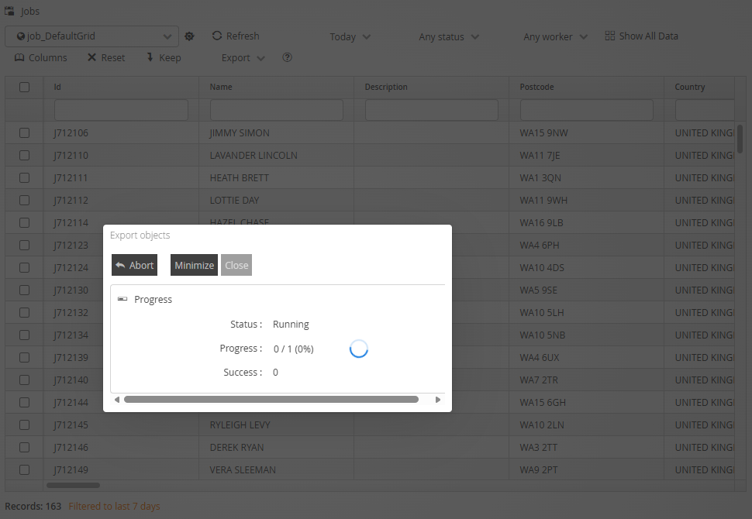Open help via the question mark icon
Screen dimensions: 752x519
tap(287, 58)
